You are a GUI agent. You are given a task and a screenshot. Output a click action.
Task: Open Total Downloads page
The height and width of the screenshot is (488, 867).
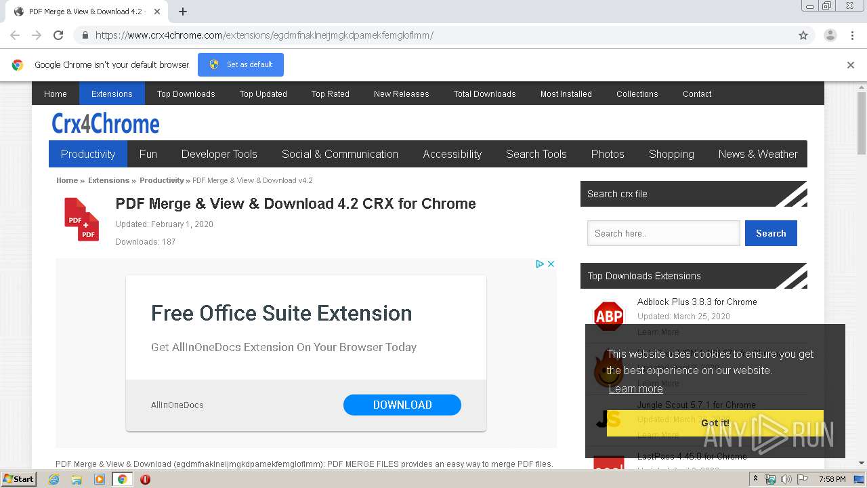pyautogui.click(x=484, y=94)
